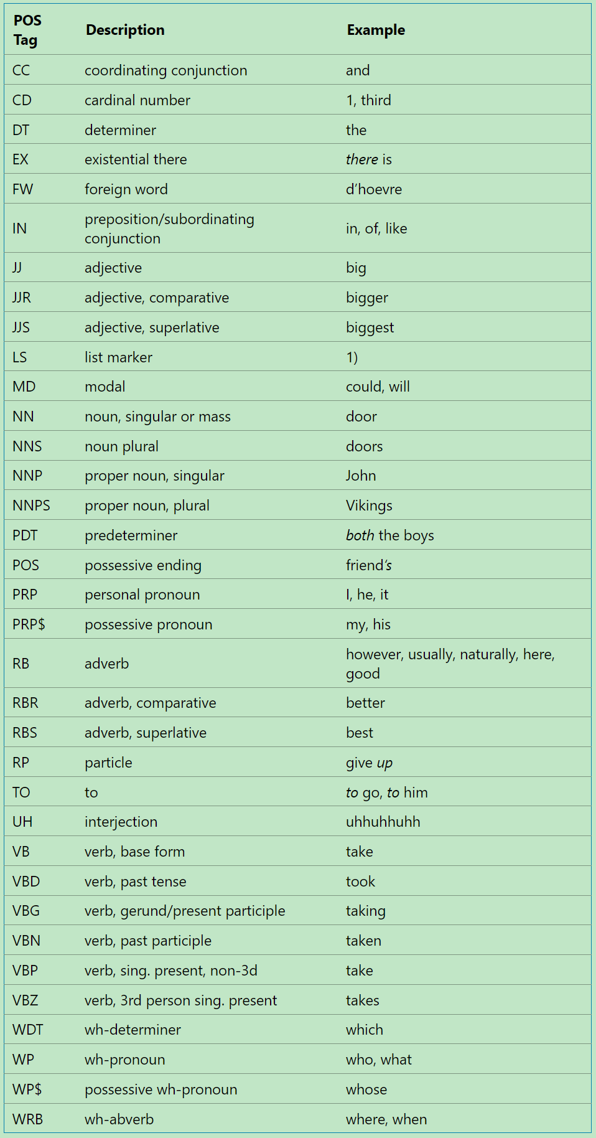Select the "where, when" example text
This screenshot has height=1138, width=596.
coord(386,1119)
